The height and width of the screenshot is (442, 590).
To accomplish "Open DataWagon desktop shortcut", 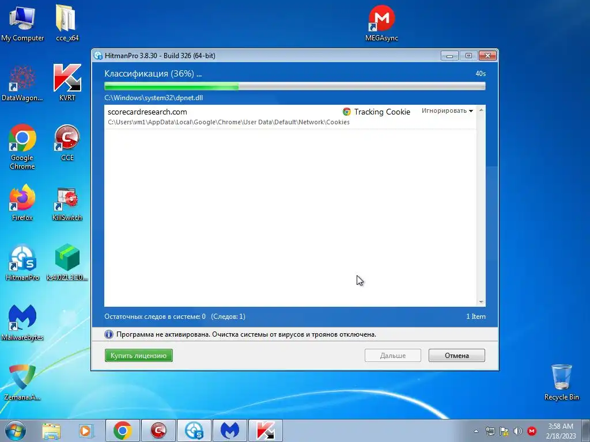I will pyautogui.click(x=22, y=83).
